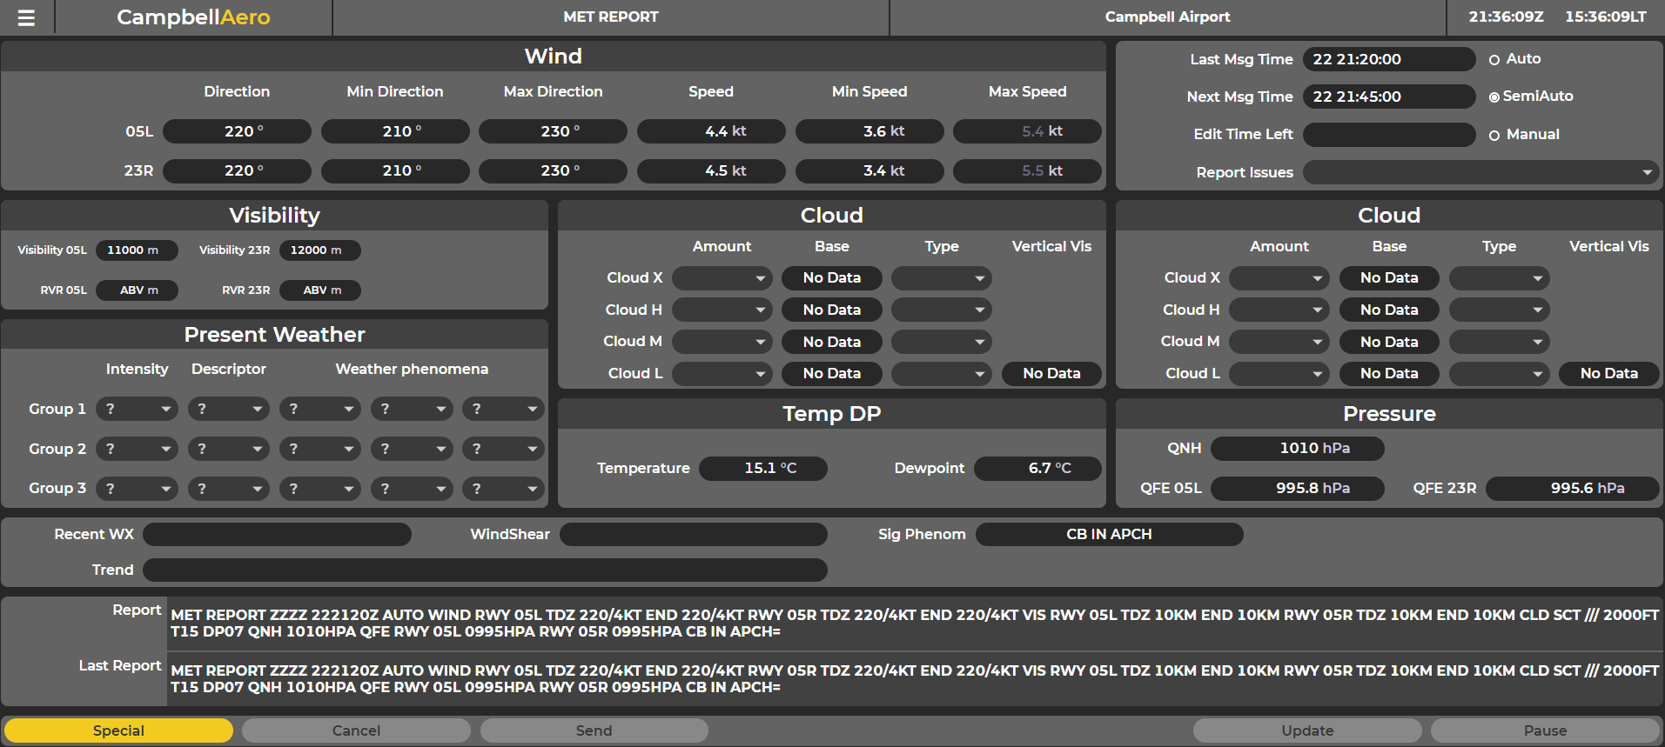Image resolution: width=1665 pixels, height=747 pixels.
Task: Click right Cloud L Vertical Vis field
Action: click(x=1609, y=374)
